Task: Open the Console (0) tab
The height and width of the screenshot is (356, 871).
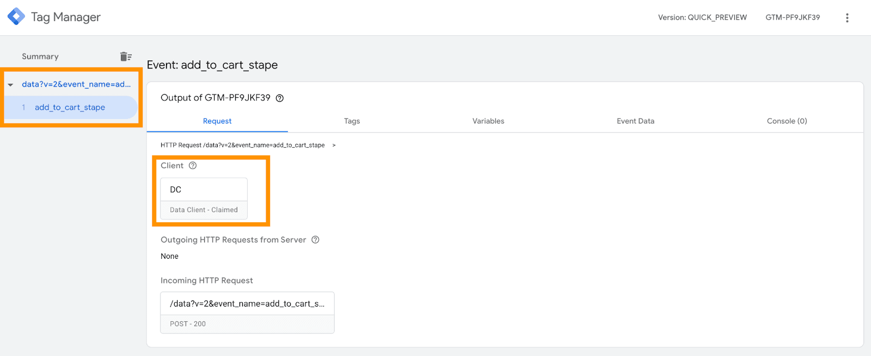Action: (x=787, y=121)
